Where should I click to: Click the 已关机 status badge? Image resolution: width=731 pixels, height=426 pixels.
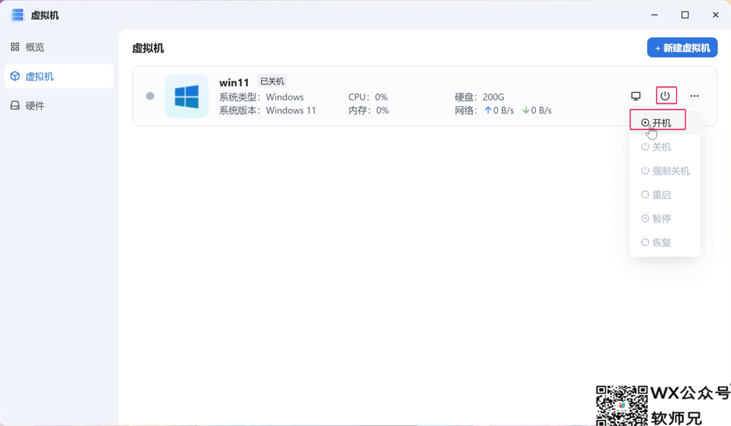[x=272, y=81]
